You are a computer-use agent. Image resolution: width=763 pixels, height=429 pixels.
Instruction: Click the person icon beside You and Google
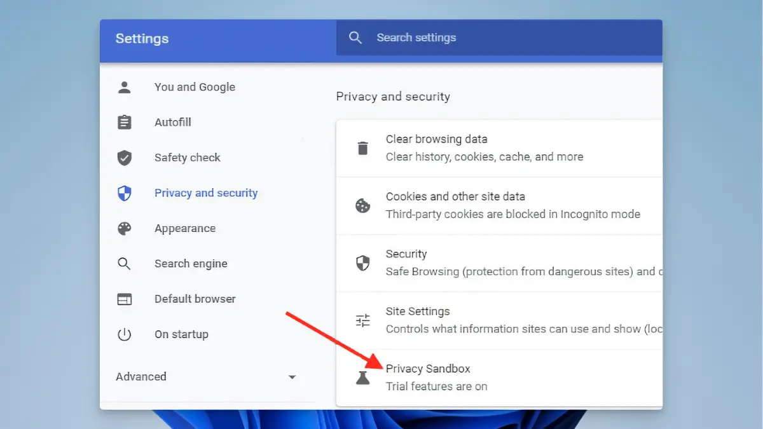pyautogui.click(x=125, y=88)
